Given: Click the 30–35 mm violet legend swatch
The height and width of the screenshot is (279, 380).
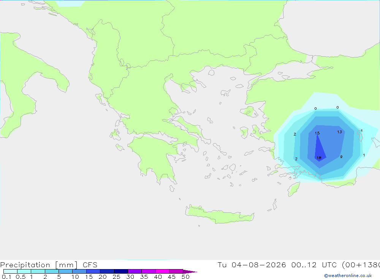Looking at the screenshot, I should click(135, 271).
